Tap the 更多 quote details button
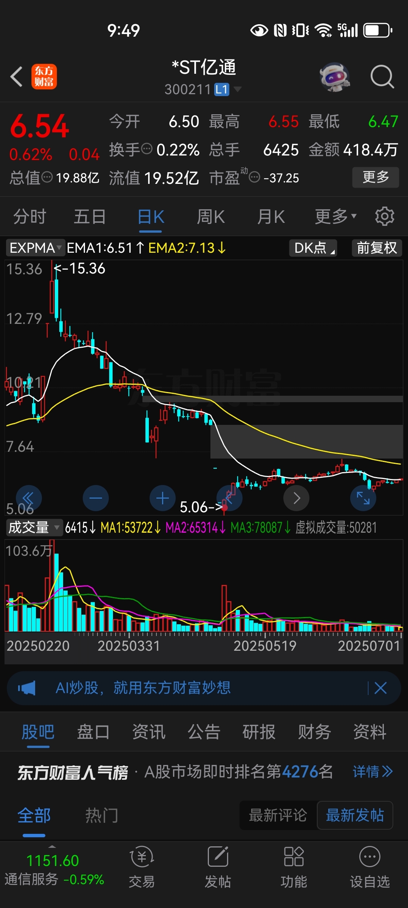The height and width of the screenshot is (908, 408). click(376, 177)
